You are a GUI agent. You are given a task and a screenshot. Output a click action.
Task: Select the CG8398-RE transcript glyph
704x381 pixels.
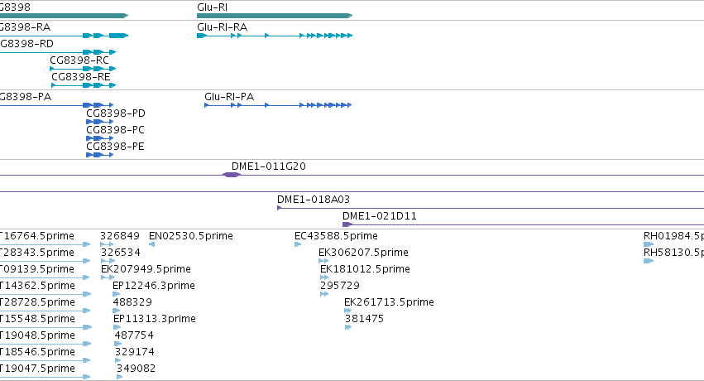click(83, 85)
